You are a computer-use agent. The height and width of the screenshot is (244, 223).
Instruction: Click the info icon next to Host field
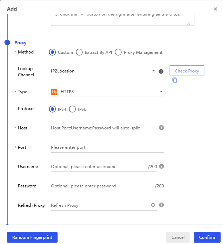pos(161,128)
